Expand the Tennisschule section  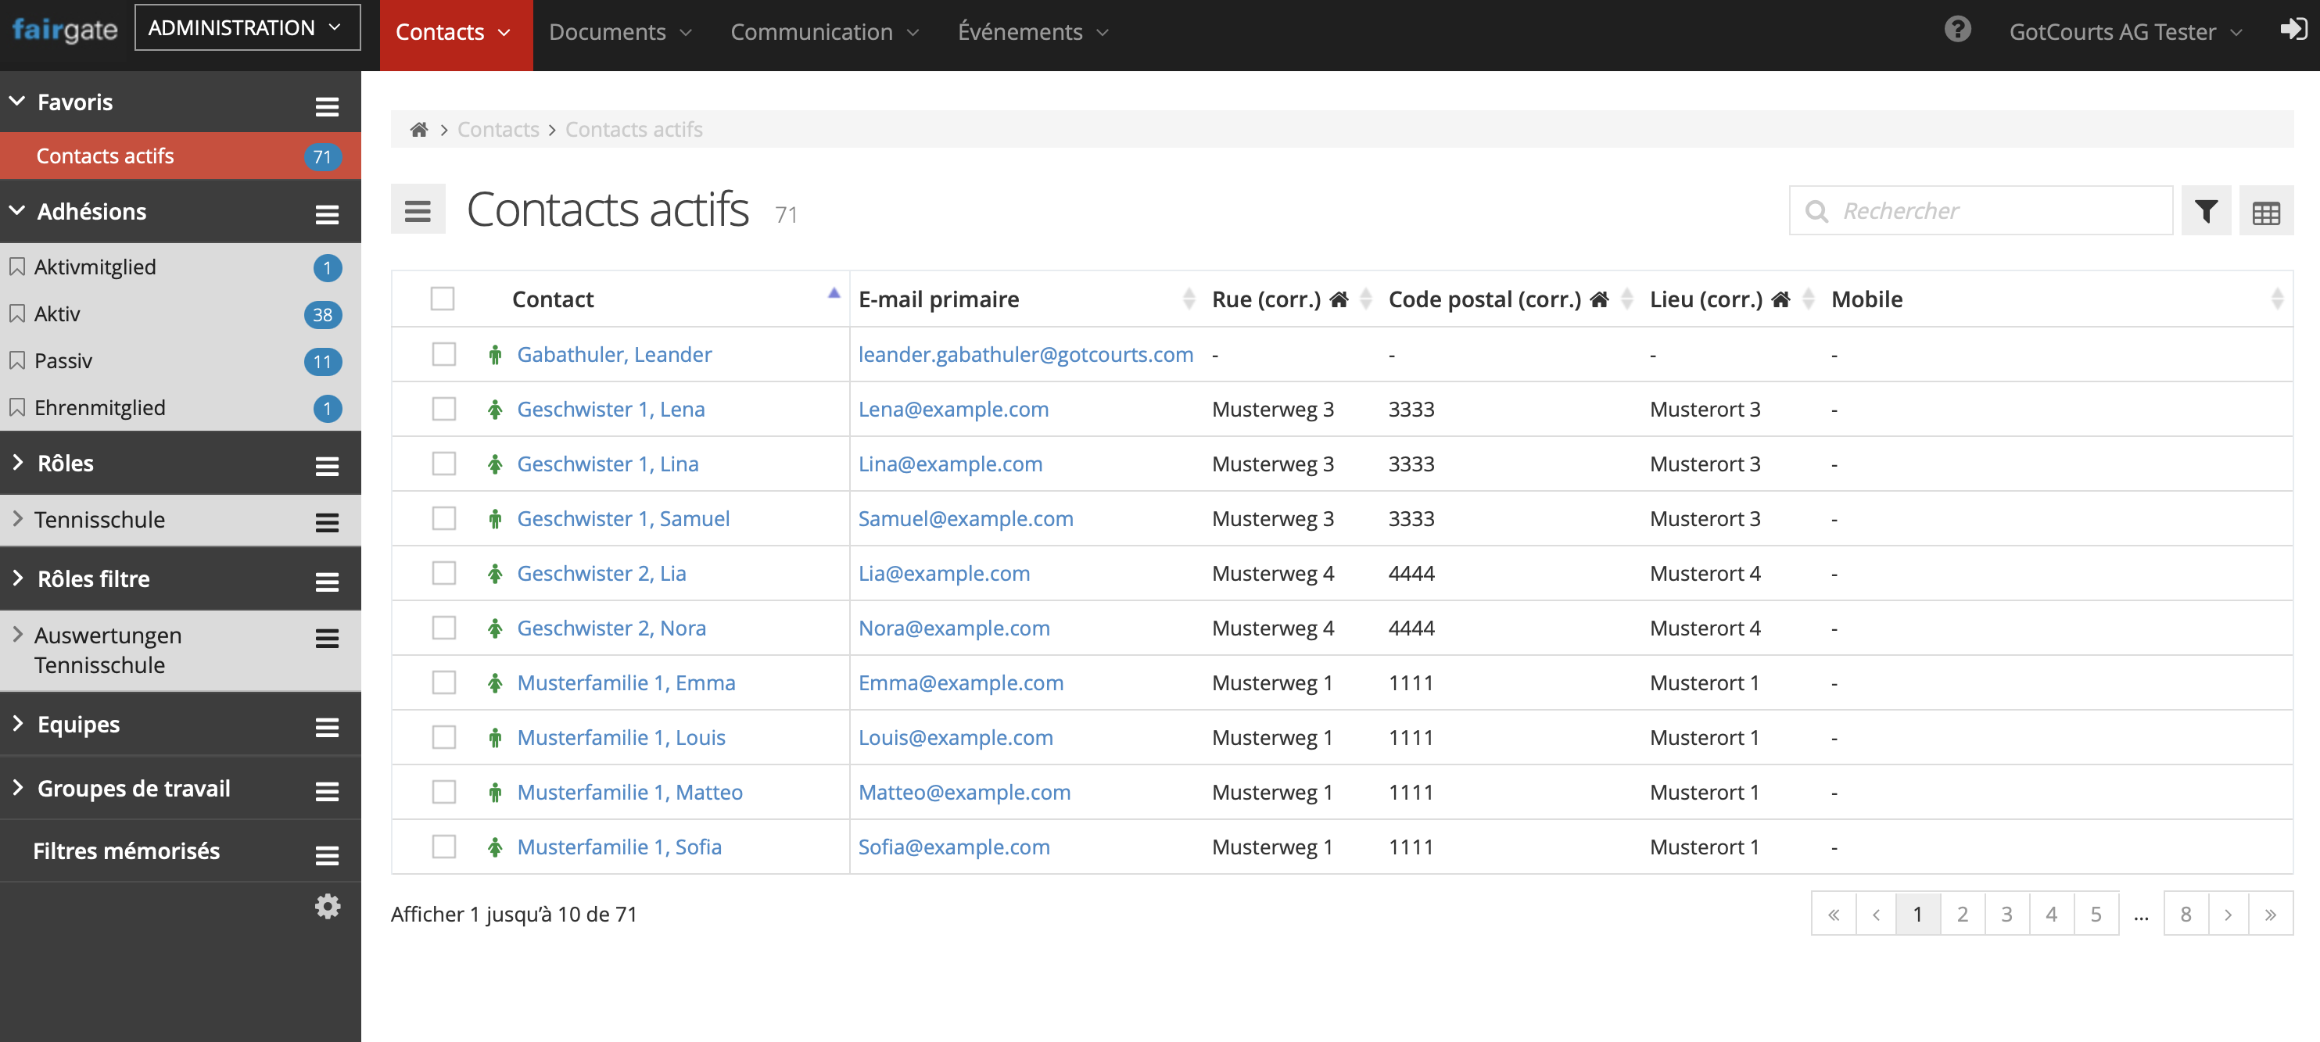tap(16, 519)
